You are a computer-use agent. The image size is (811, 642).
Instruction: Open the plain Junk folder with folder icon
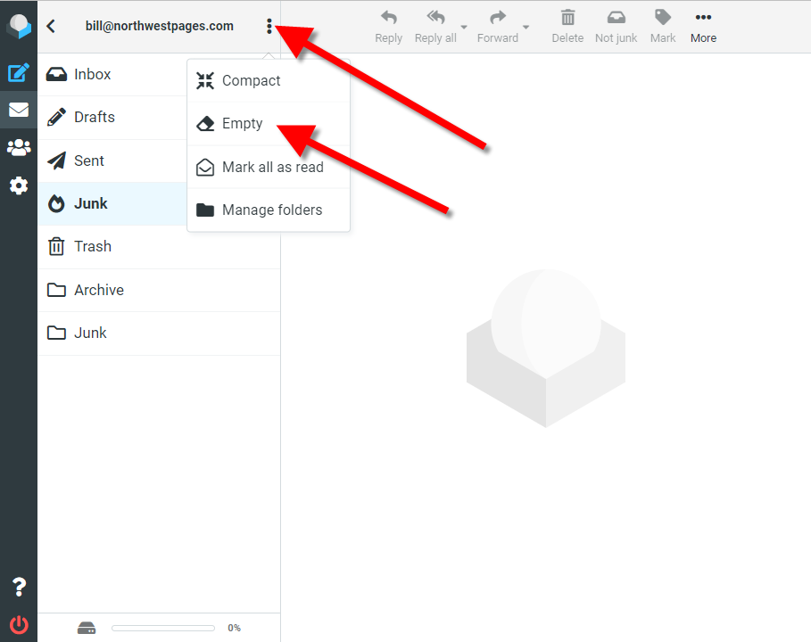159,333
